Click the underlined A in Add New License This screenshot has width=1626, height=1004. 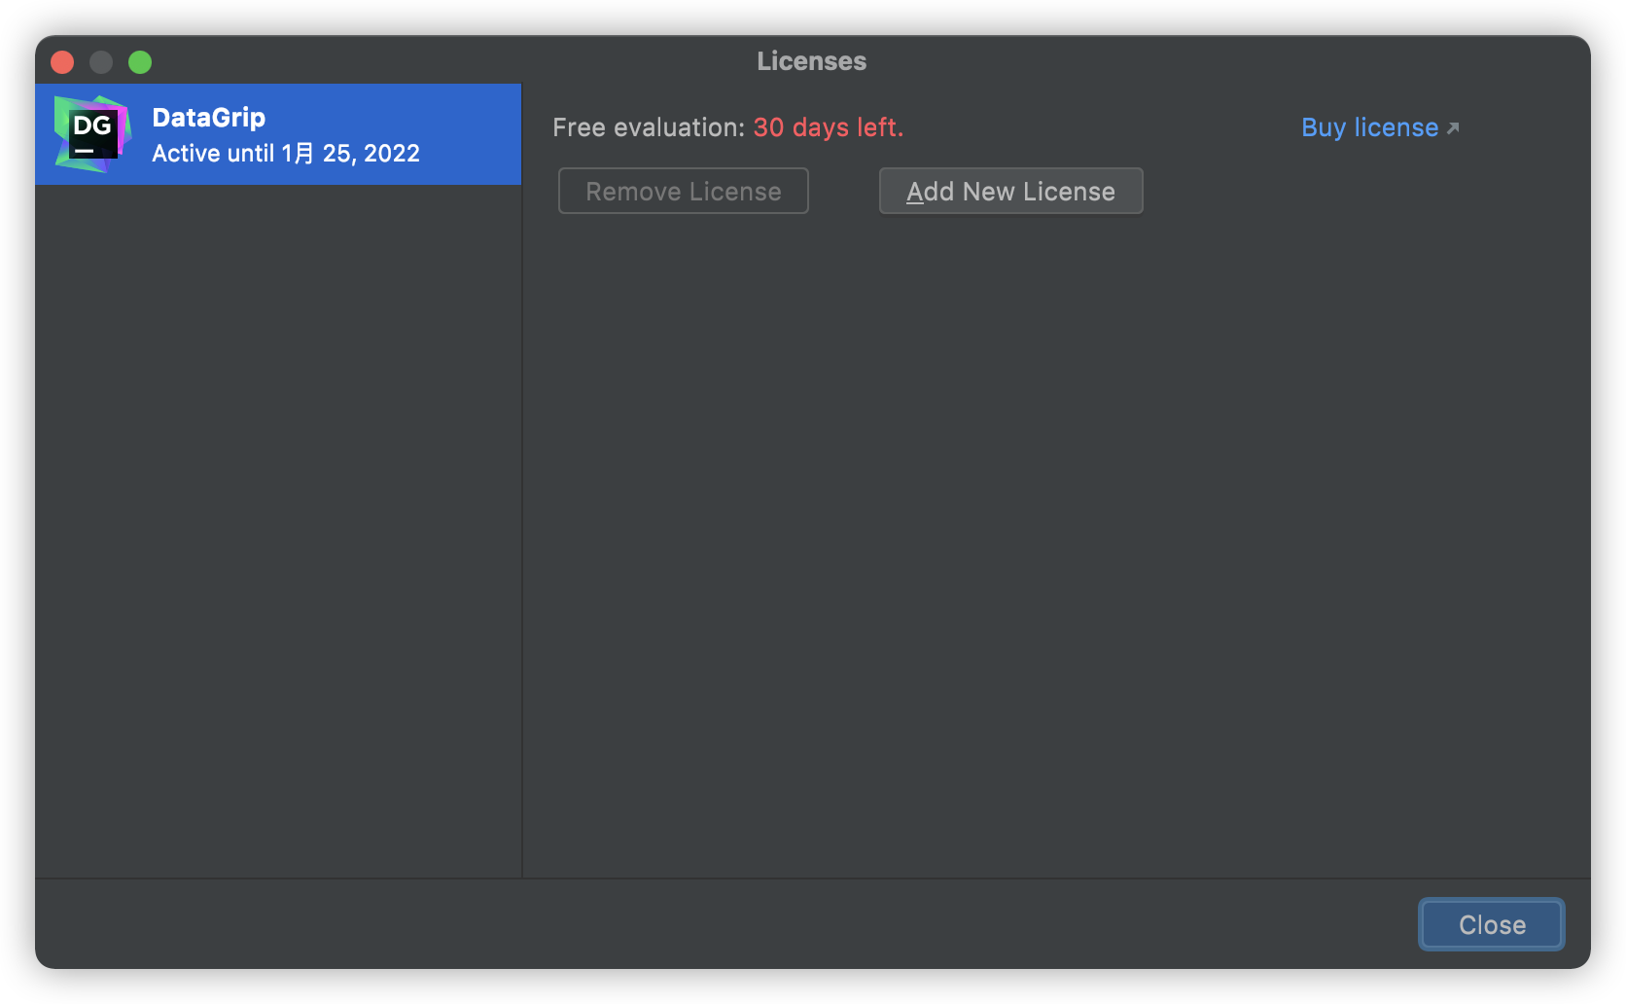point(915,192)
